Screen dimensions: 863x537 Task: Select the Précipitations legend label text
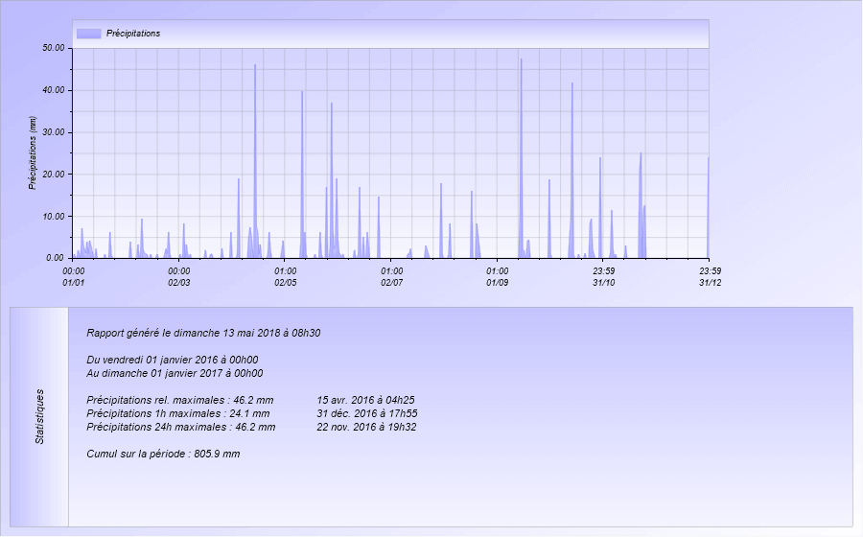tap(132, 34)
